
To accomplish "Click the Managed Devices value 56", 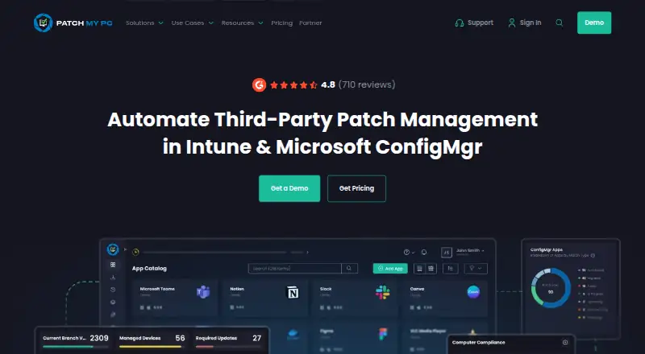I will click(x=180, y=338).
